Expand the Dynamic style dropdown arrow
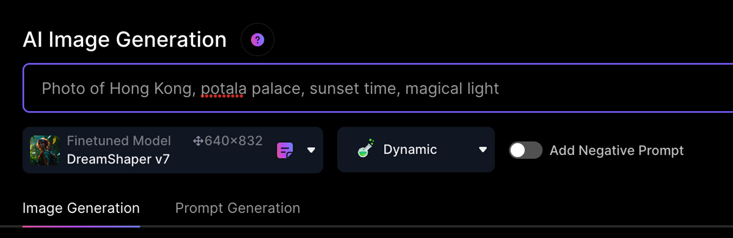 pos(483,150)
